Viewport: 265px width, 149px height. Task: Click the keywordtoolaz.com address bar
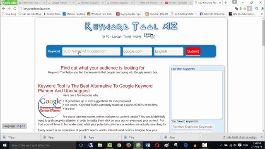125,9
